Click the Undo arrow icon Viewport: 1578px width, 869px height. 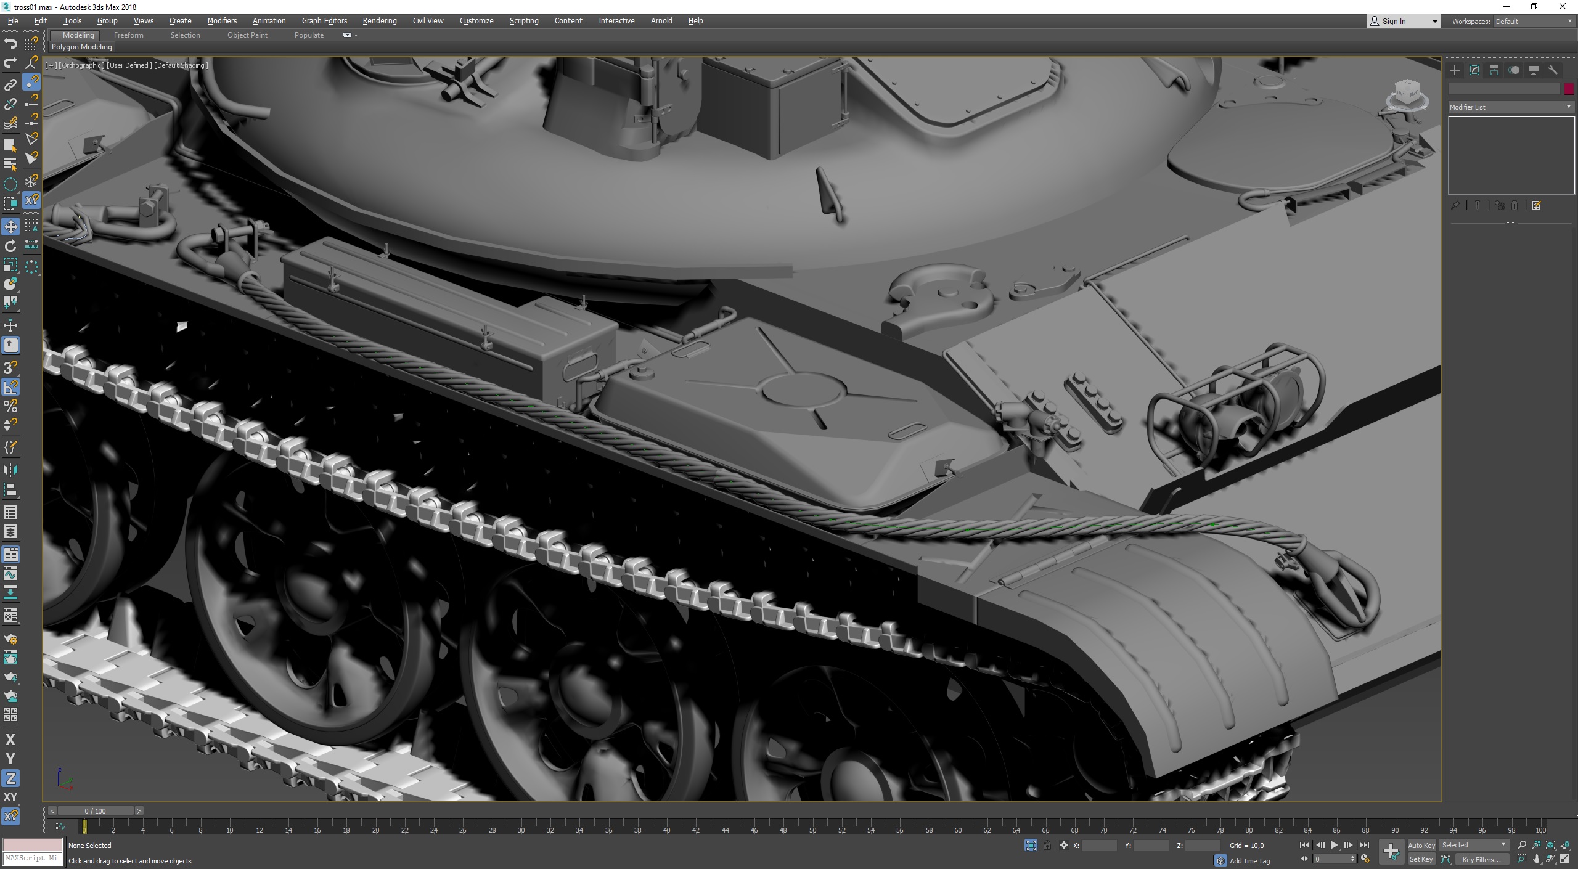(10, 43)
